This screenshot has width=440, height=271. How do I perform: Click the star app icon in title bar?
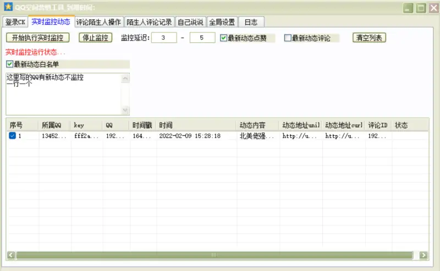tap(8, 7)
